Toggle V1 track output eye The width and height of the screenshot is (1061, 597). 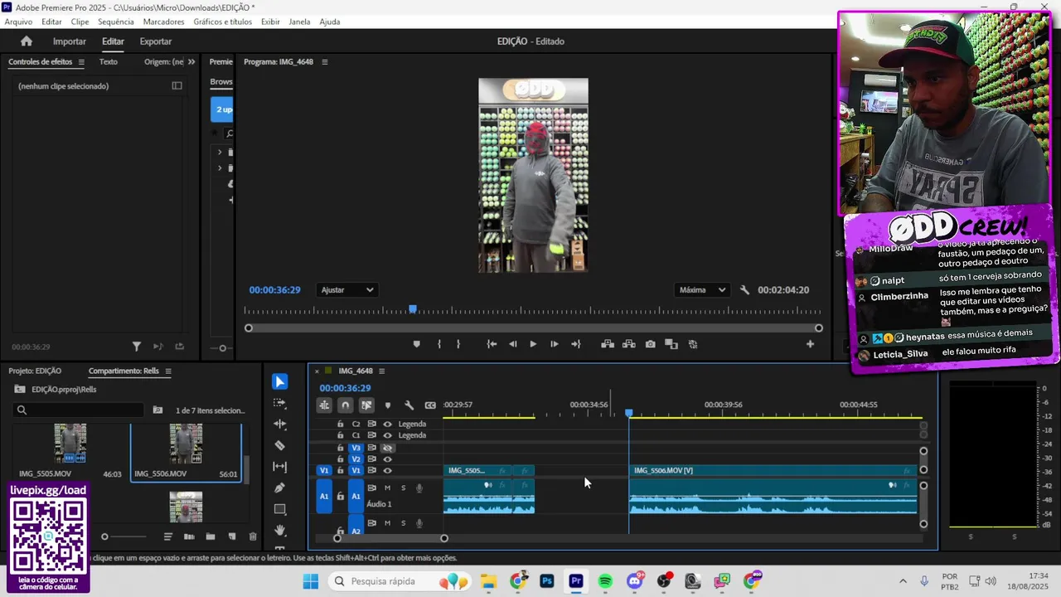pyautogui.click(x=387, y=470)
